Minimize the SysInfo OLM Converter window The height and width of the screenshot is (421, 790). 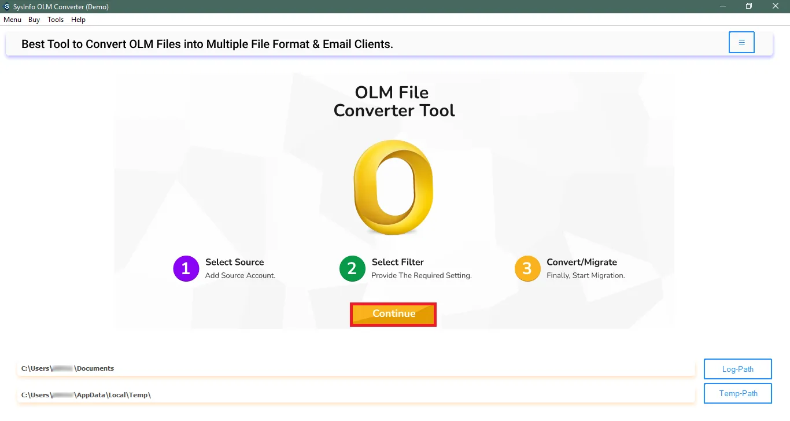tap(722, 6)
